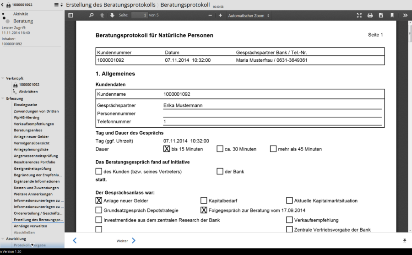
Task: Click the bookmark icon in the PDF toolbar
Action: point(392,15)
